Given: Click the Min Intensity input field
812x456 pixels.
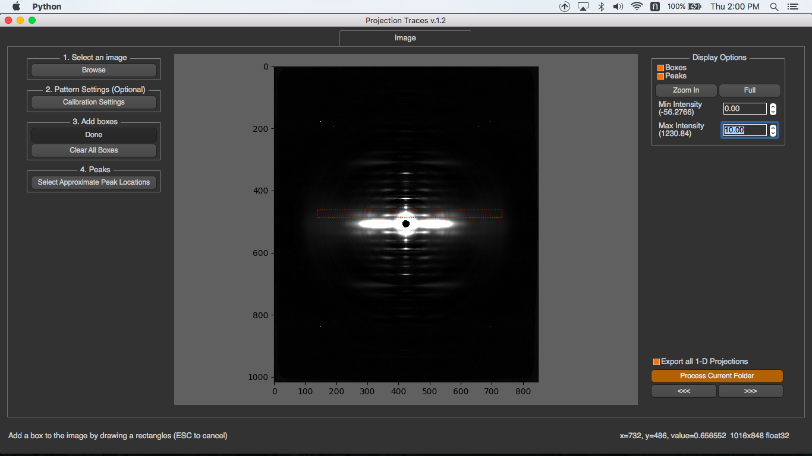Looking at the screenshot, I should [x=745, y=109].
